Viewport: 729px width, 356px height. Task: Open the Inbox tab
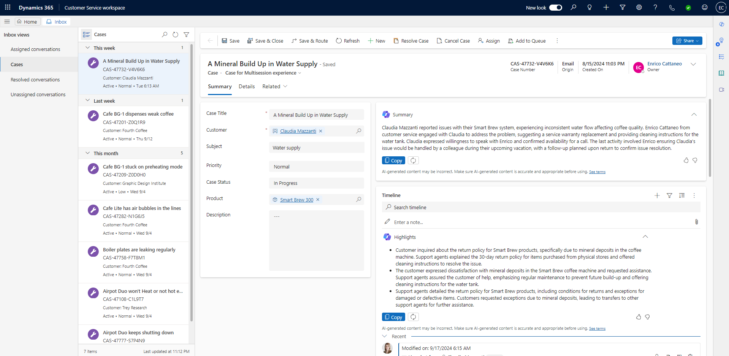(x=56, y=22)
